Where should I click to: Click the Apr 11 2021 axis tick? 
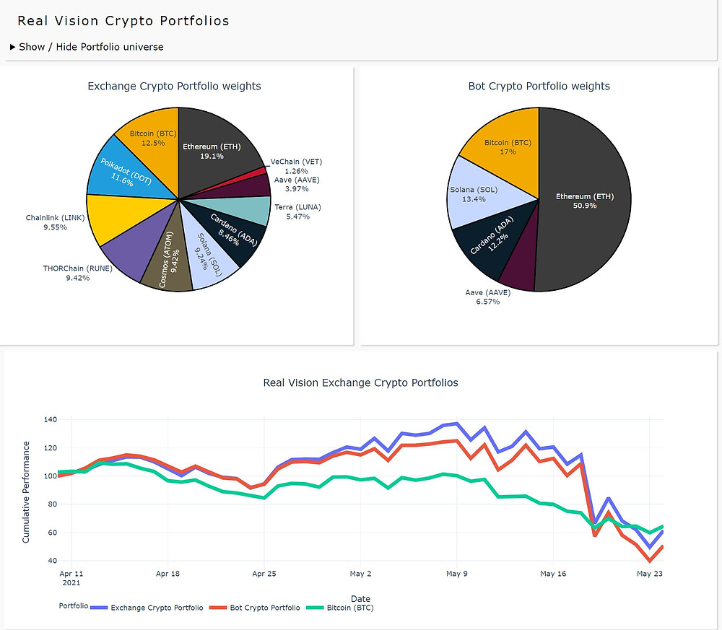(x=71, y=578)
